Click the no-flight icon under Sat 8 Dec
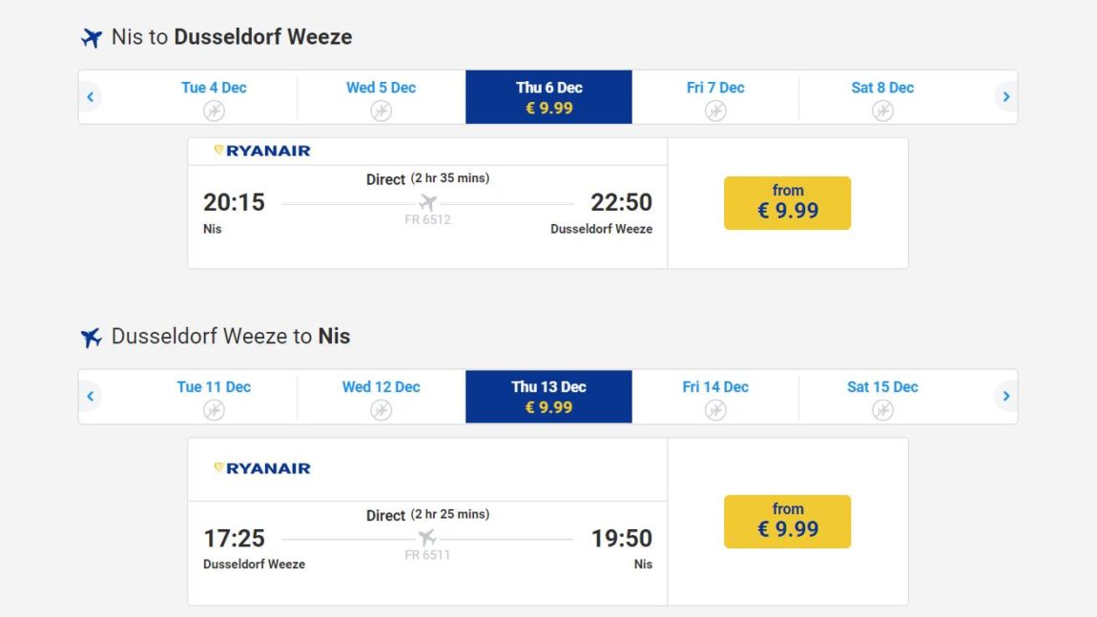 tap(883, 111)
